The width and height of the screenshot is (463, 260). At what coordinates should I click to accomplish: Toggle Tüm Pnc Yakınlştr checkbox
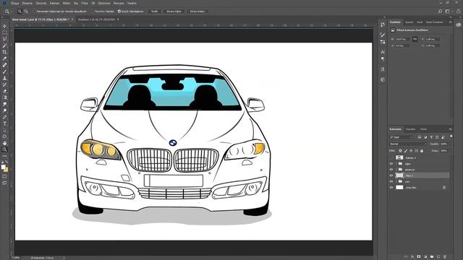tap(93, 12)
